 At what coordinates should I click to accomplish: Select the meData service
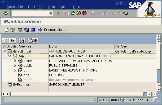tap(29, 80)
